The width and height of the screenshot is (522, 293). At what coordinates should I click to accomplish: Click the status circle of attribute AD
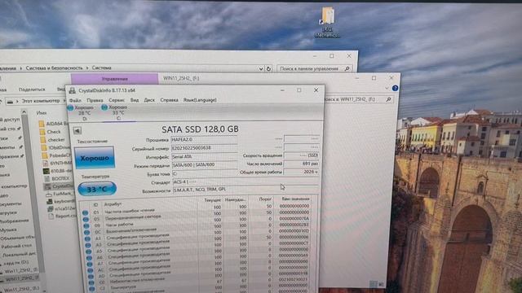(x=91, y=277)
